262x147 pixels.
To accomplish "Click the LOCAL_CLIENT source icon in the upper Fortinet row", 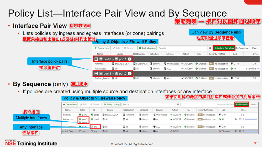I will coord(113,64).
